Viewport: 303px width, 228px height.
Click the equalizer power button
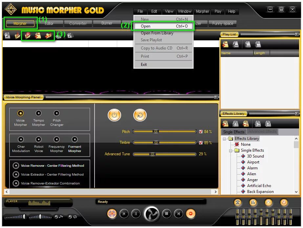284,202
